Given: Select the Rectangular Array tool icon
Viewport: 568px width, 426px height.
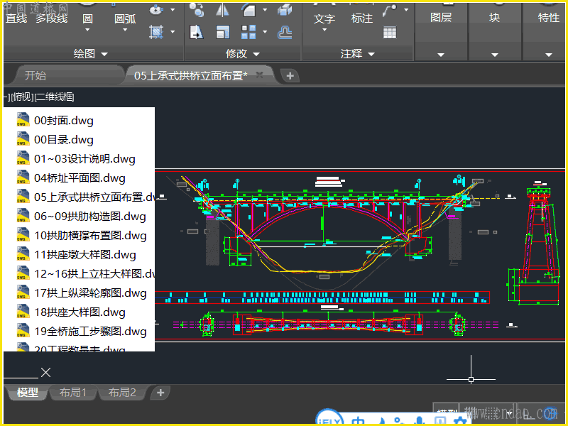Looking at the screenshot, I should 248,32.
